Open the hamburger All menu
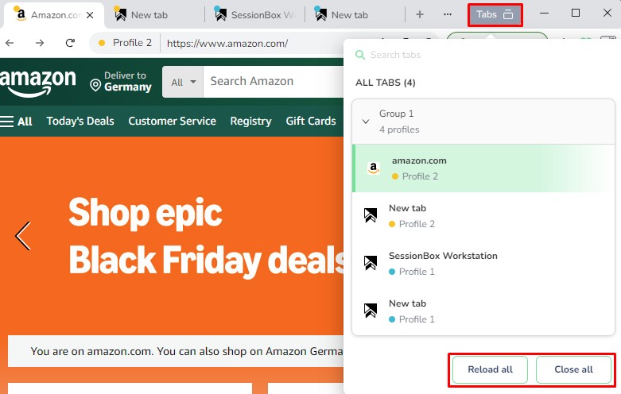 point(16,122)
